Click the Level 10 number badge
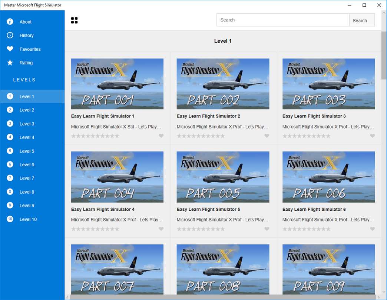Screen dimensions: 387x300 [10, 219]
